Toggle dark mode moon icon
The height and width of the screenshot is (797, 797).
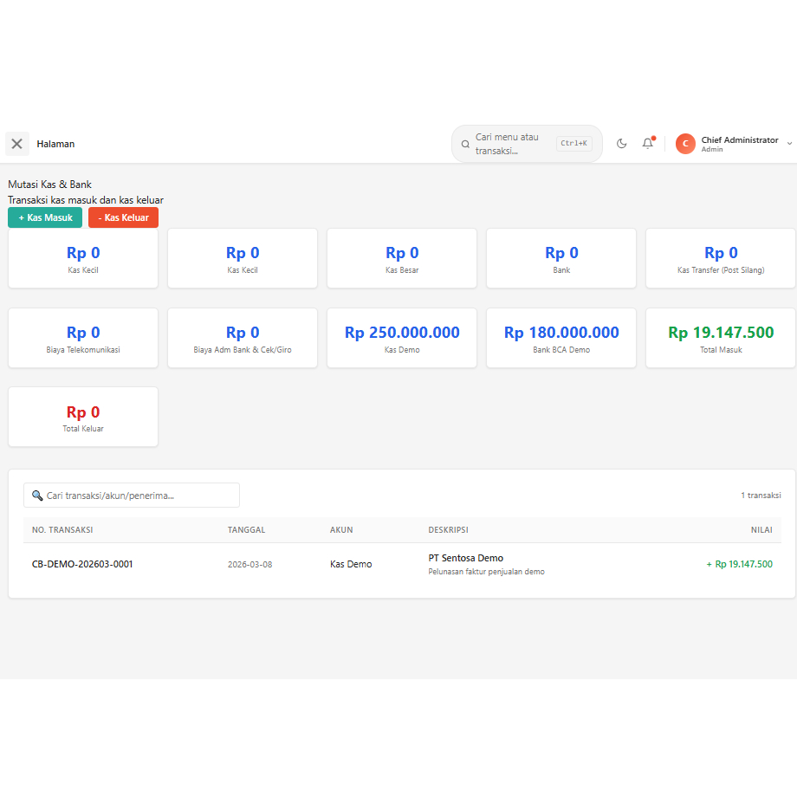click(621, 144)
